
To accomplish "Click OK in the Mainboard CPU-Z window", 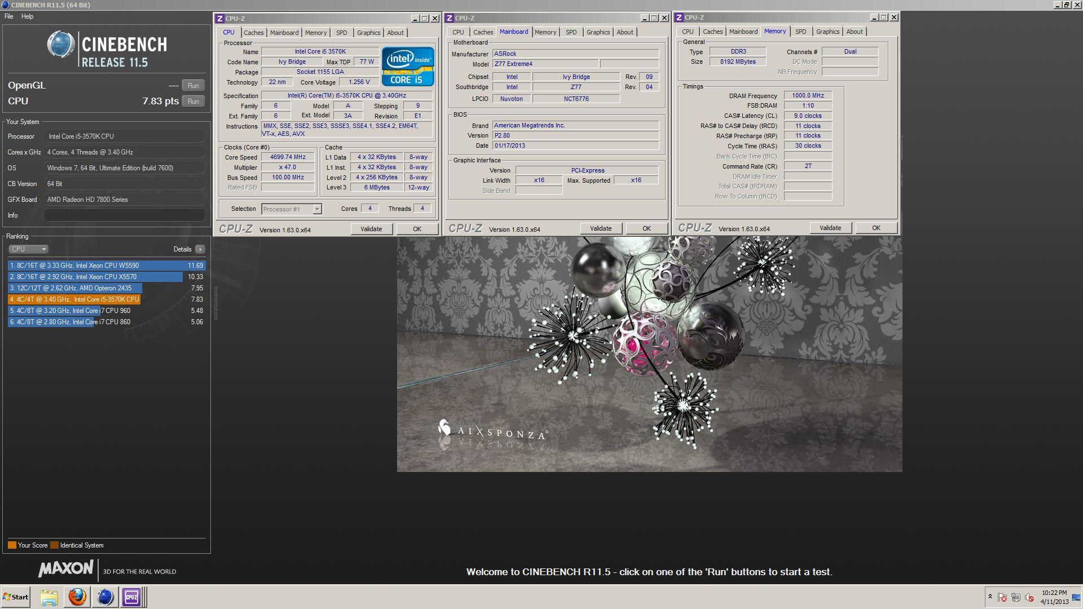I will 646,228.
